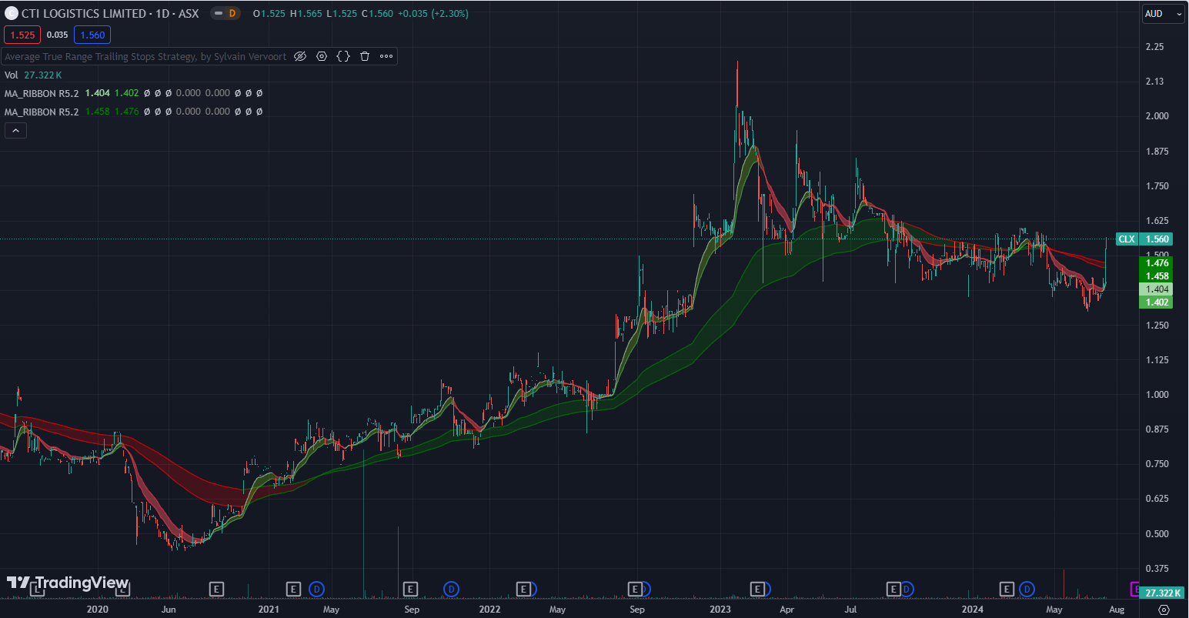Select the first MA_RIBBON R5.2 indicator legend
The image size is (1189, 618).
(x=42, y=93)
